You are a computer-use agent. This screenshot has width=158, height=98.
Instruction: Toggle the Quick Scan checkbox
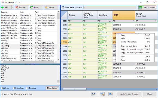tap(14, 88)
